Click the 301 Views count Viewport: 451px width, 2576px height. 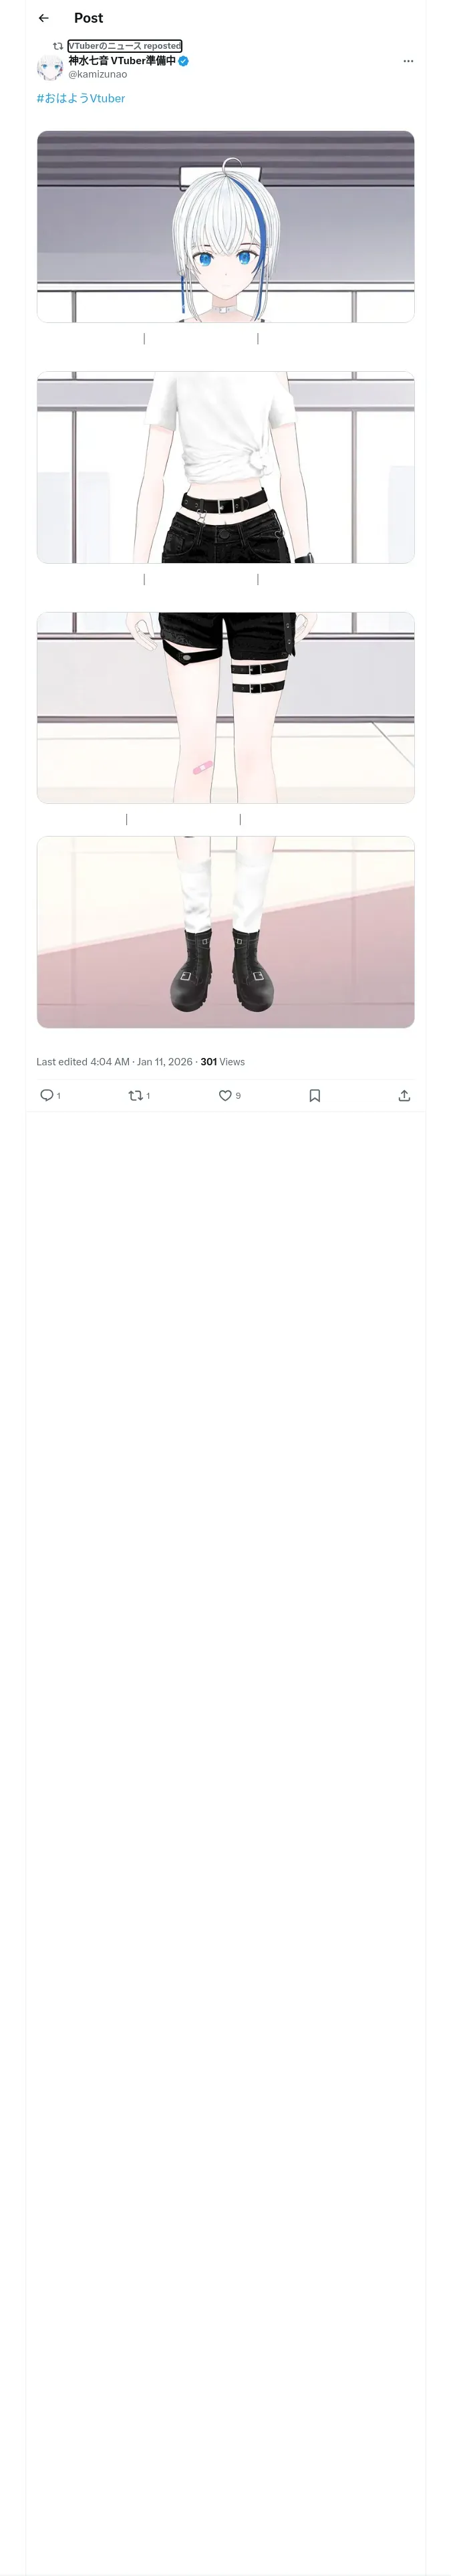[222, 1061]
